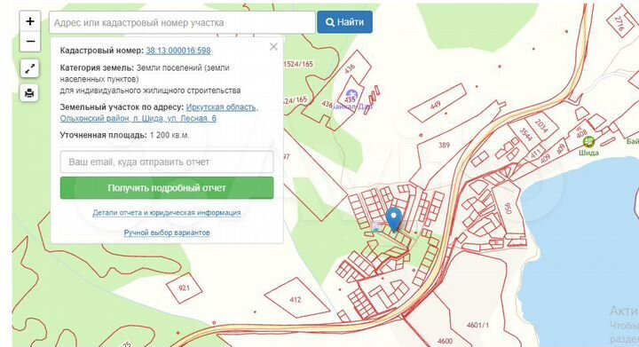
Task: Select parcel labeled 449 on map
Action: point(435,105)
